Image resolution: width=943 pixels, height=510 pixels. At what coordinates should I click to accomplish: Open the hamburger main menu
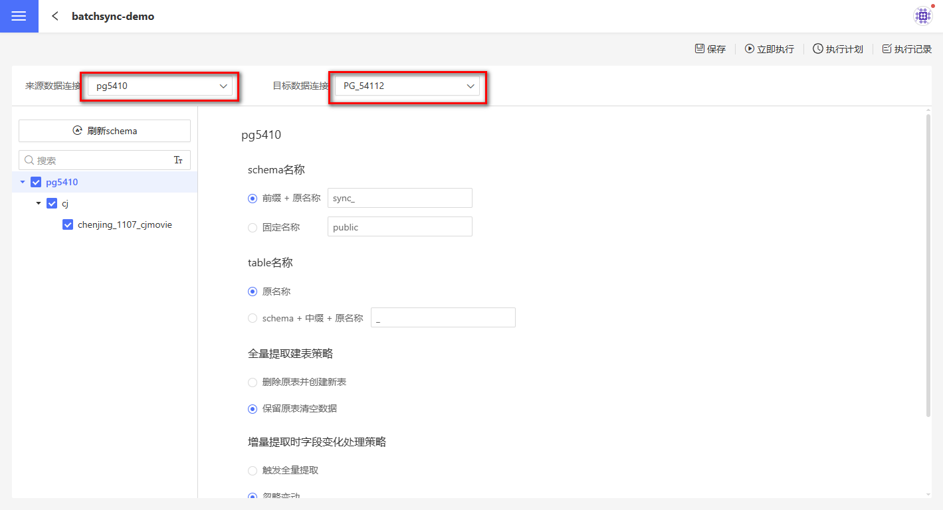click(19, 16)
